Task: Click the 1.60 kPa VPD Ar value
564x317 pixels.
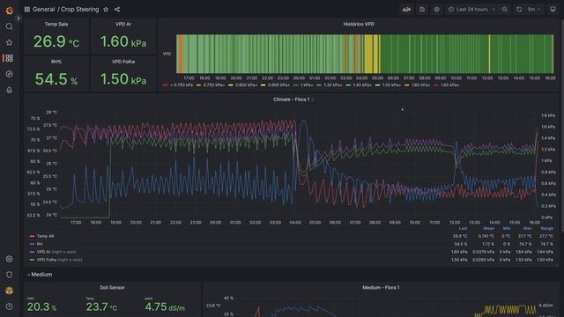Action: [x=123, y=41]
